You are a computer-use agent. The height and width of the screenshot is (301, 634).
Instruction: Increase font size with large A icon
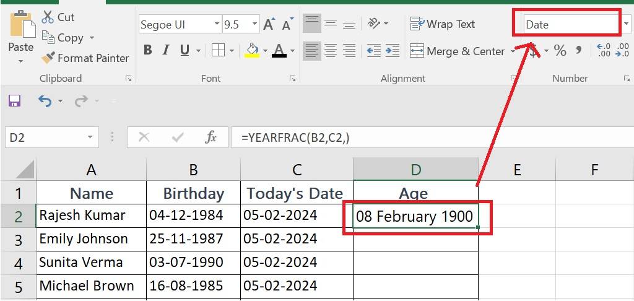(x=269, y=25)
